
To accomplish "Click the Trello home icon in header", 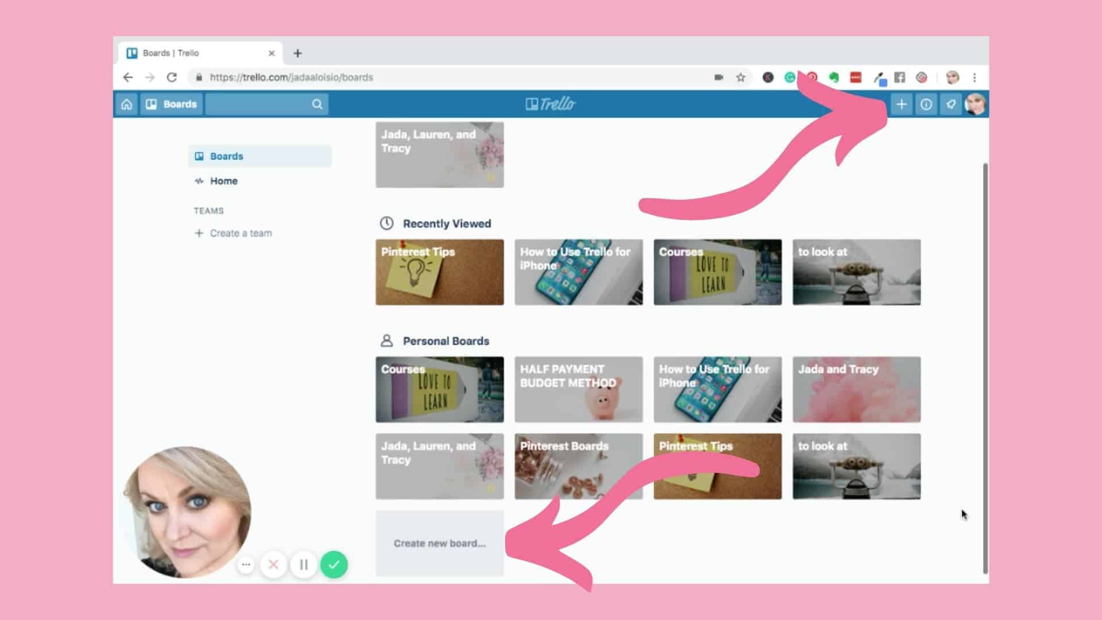I will click(x=126, y=104).
